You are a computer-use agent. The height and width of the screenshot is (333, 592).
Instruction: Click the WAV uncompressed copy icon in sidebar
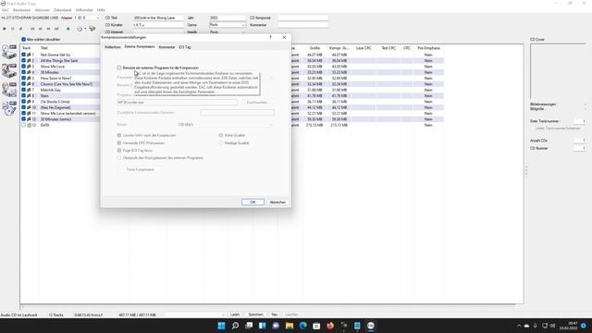(x=9, y=52)
